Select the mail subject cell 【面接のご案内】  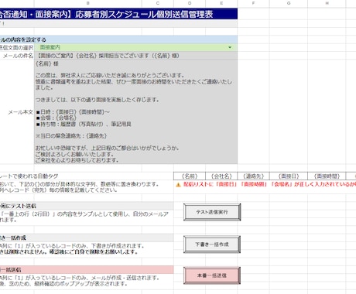pyautogui.click(x=135, y=56)
